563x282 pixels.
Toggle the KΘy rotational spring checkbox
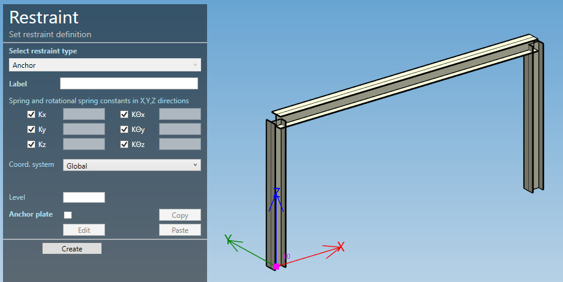(x=124, y=129)
